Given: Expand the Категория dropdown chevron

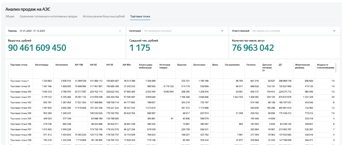Looking at the screenshot, I should [x=222, y=31].
